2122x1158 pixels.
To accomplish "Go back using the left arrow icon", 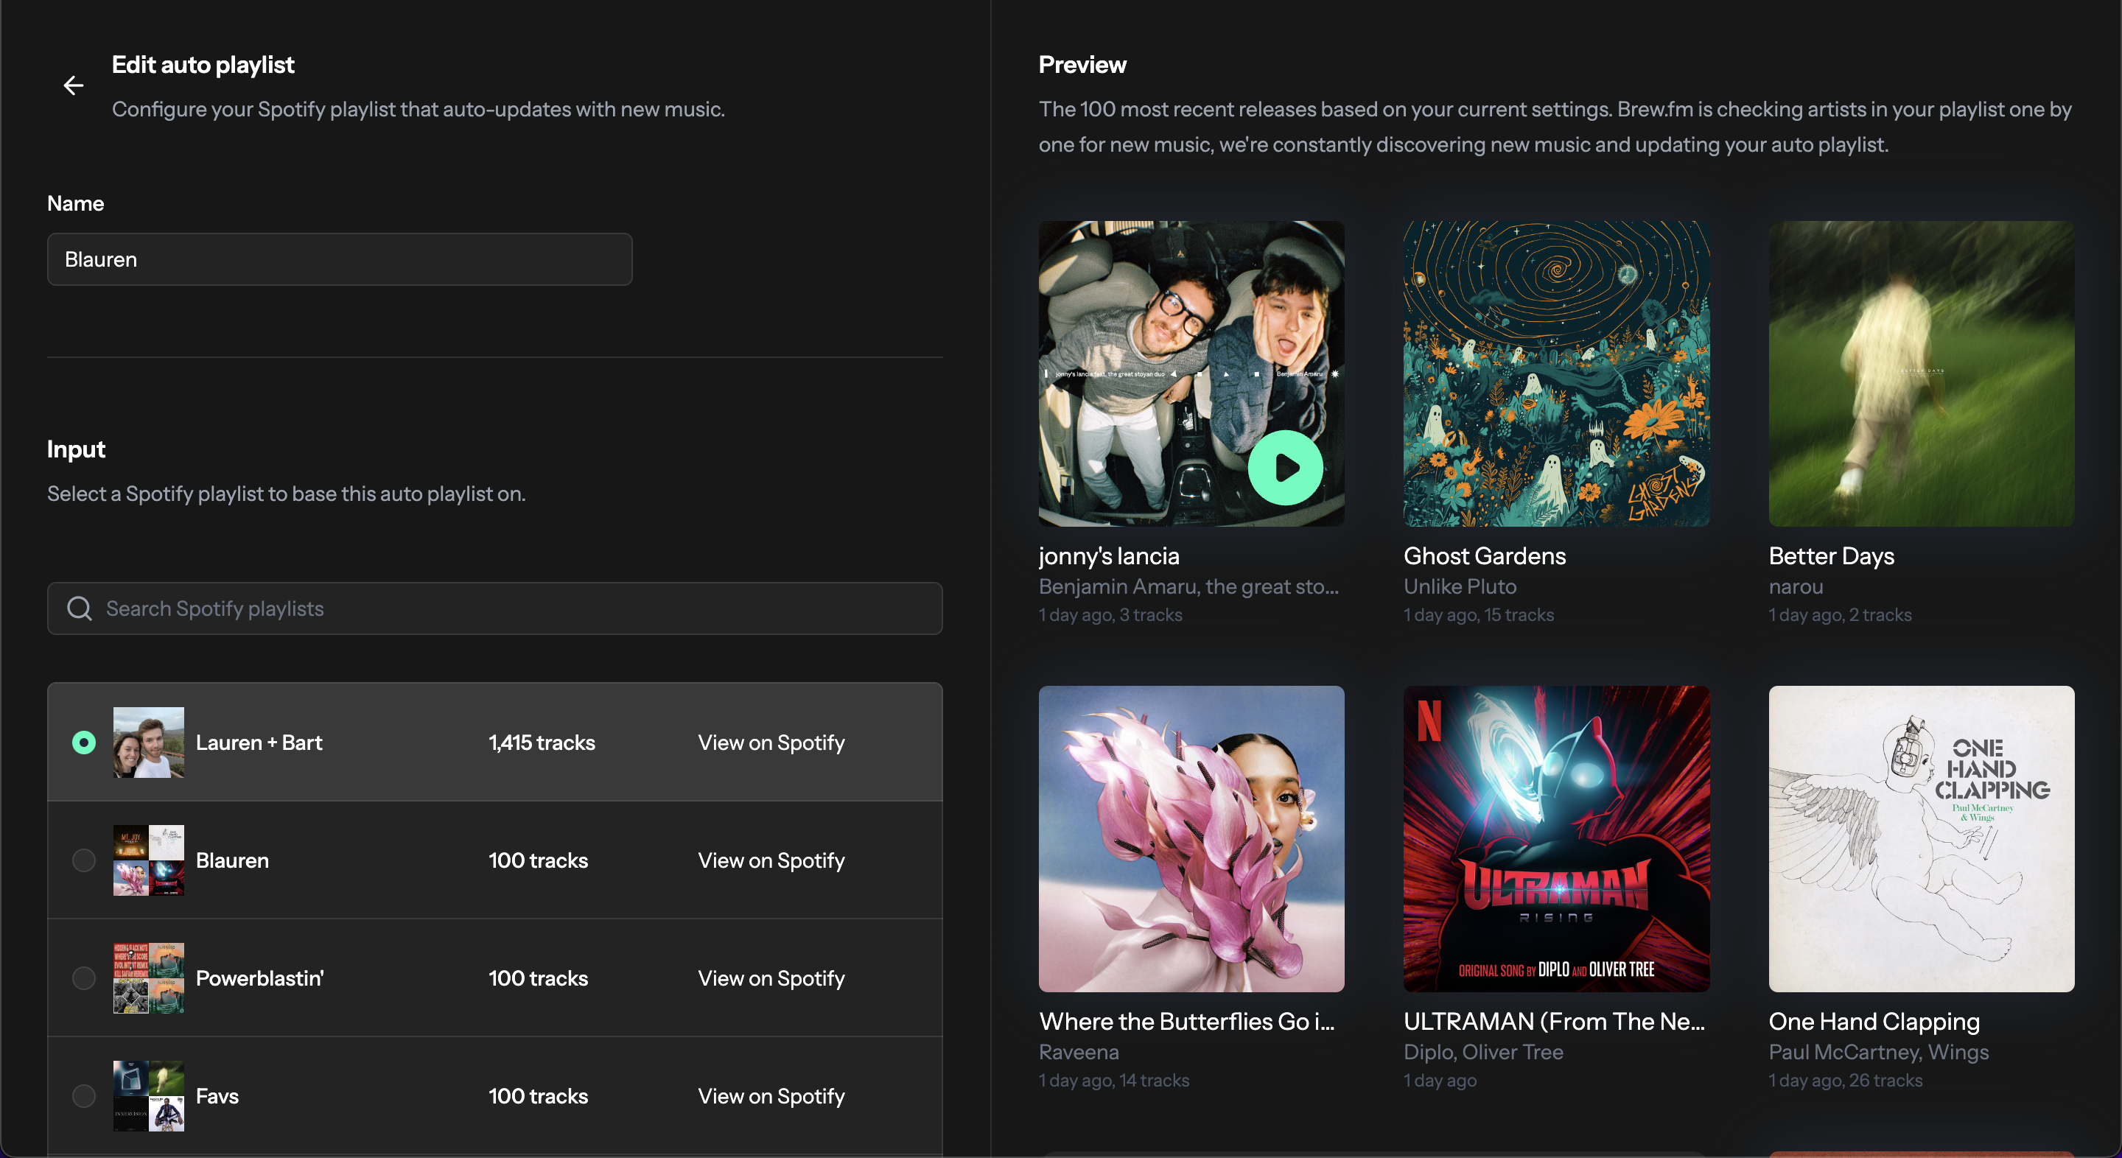I will pos(74,85).
